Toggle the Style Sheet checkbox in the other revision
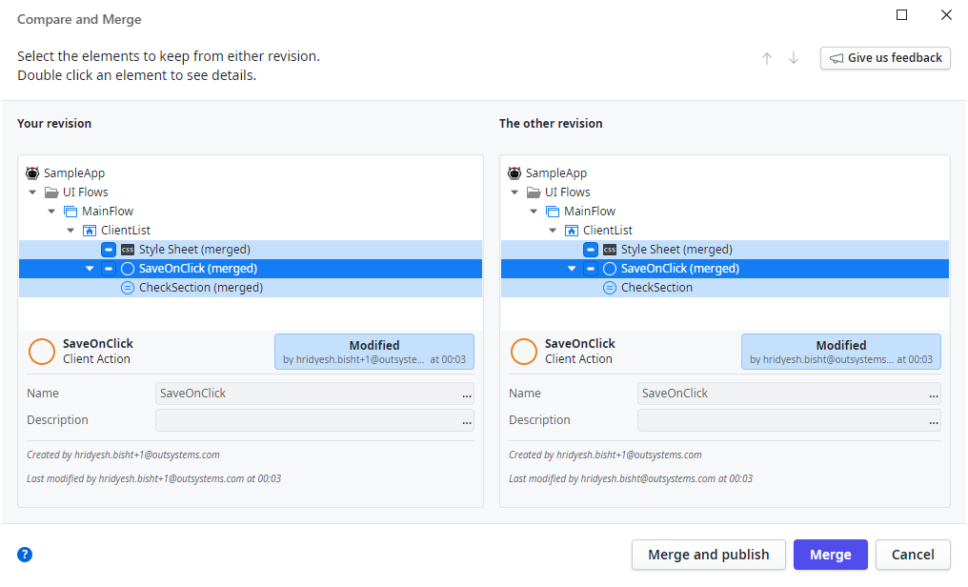 [591, 249]
